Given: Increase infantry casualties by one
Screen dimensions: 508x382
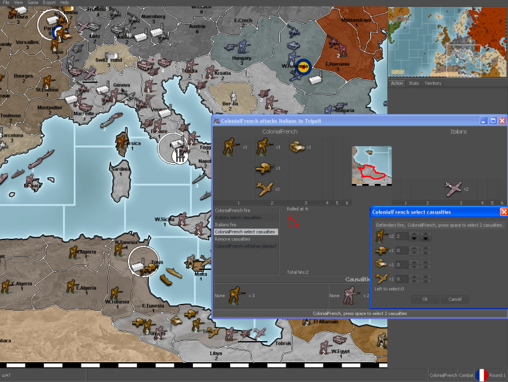Looking at the screenshot, I should point(414,234).
